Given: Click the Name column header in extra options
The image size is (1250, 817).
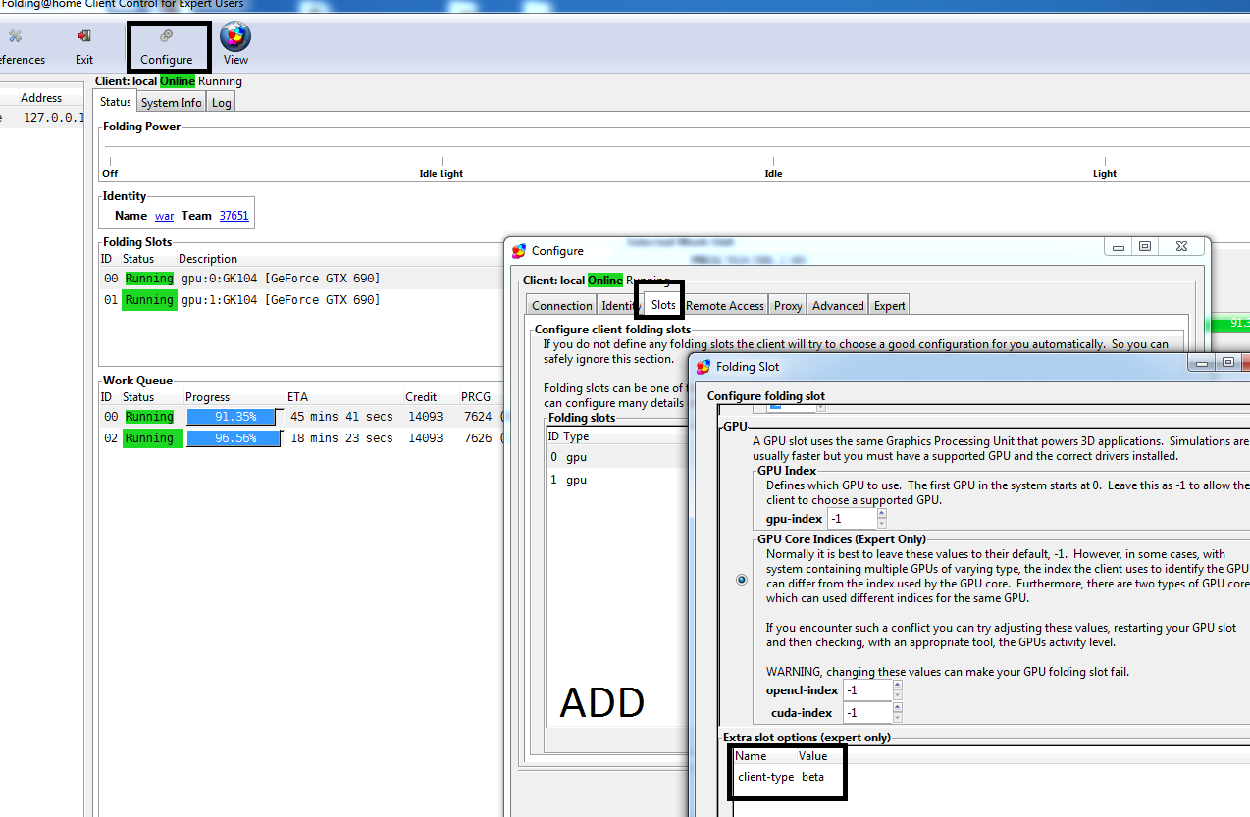Looking at the screenshot, I should (751, 756).
